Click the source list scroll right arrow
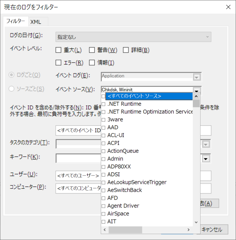This screenshot has width=236, height=240. [188, 230]
